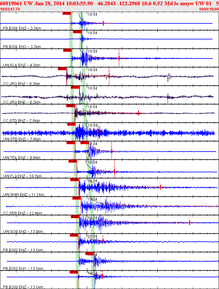The height and width of the screenshot is (289, 219).
Task: Select the latitude 46.2843 in the header
Action: (x=106, y=3)
